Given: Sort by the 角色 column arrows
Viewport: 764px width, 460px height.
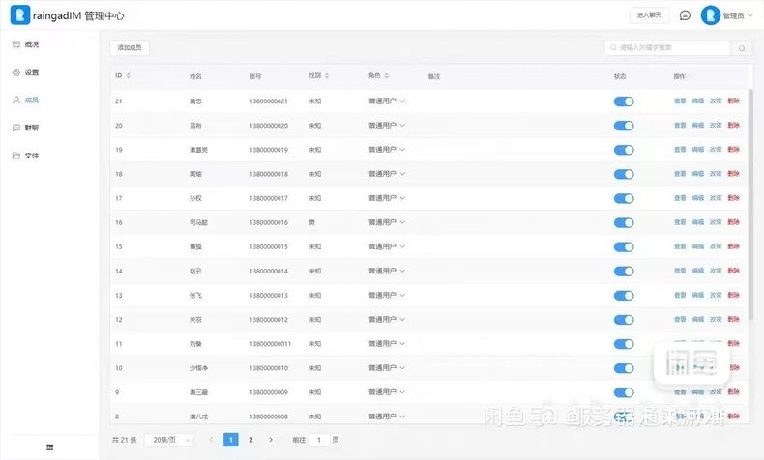Looking at the screenshot, I should pos(387,76).
